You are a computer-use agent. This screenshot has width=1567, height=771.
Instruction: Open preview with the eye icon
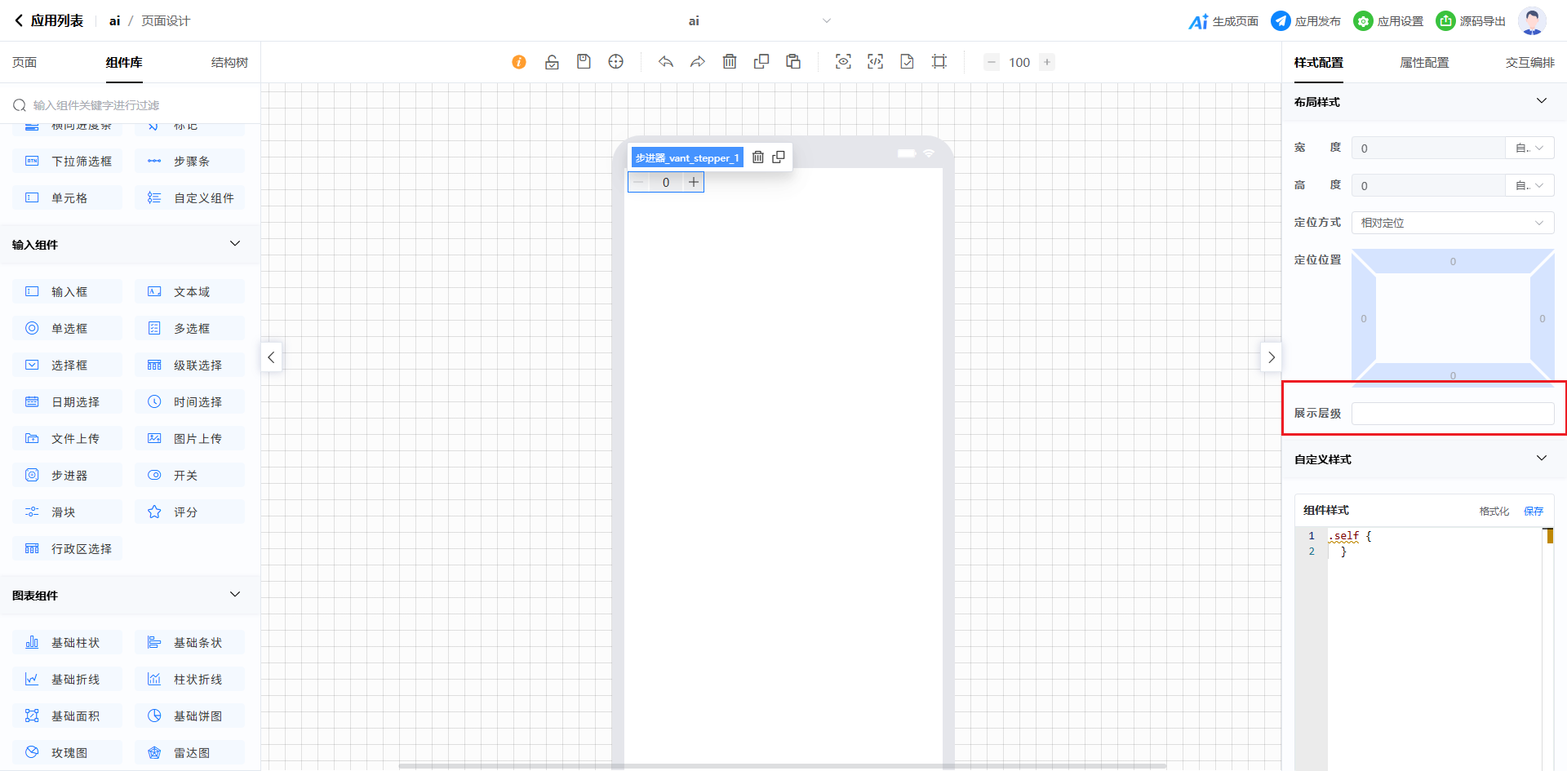coord(843,62)
